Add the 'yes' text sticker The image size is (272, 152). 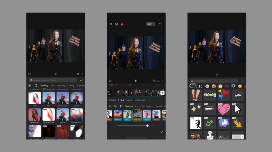(x=238, y=95)
